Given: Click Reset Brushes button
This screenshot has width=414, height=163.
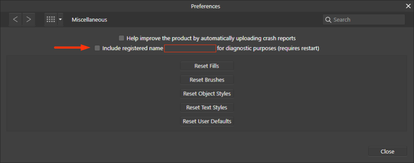Looking at the screenshot, I should pos(207,80).
